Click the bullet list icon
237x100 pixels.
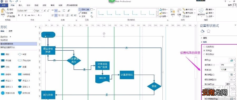[64, 11]
